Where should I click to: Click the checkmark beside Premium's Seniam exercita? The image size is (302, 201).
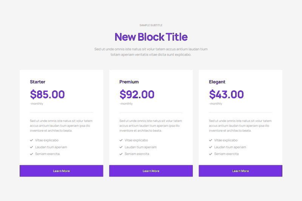click(121, 154)
